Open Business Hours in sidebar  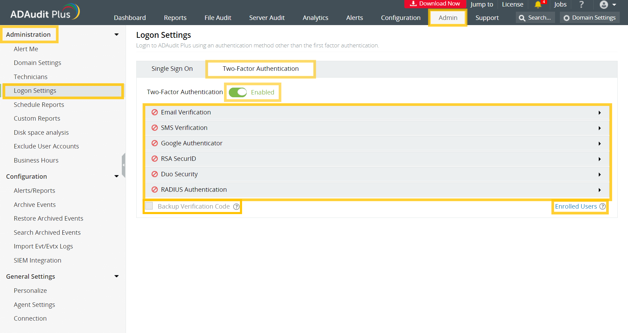36,160
